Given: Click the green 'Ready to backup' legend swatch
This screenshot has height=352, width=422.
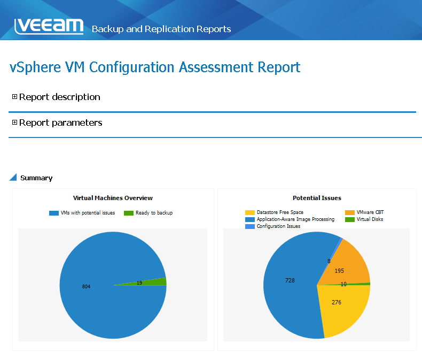Looking at the screenshot, I should pos(129,213).
